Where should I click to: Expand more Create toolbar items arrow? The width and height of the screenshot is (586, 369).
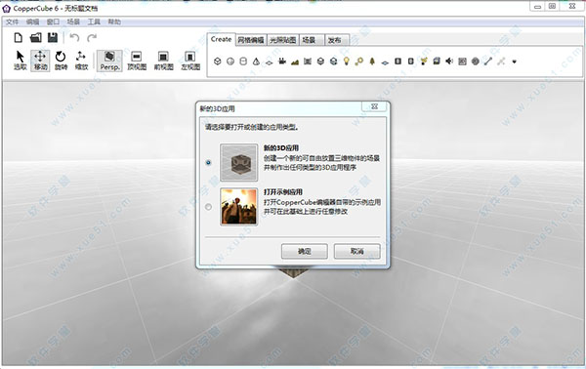click(515, 61)
